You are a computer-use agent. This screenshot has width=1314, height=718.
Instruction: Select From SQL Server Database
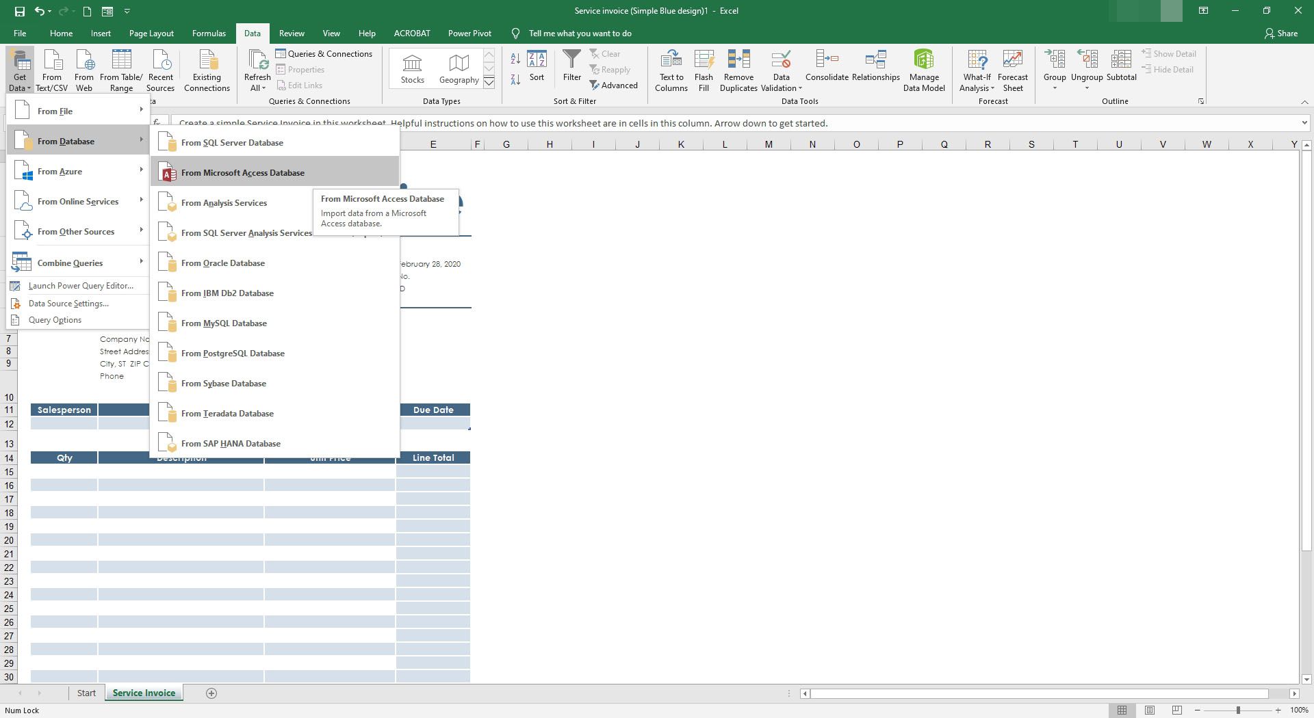tap(274, 143)
